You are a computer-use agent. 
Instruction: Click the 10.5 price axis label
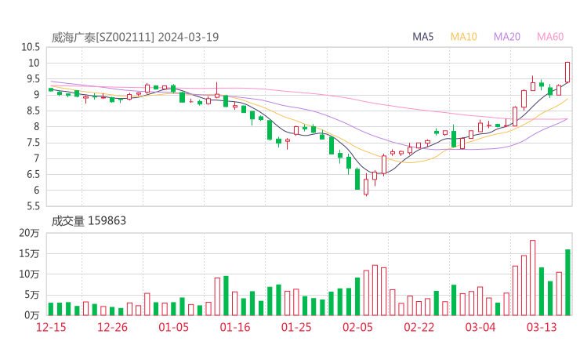(31, 47)
